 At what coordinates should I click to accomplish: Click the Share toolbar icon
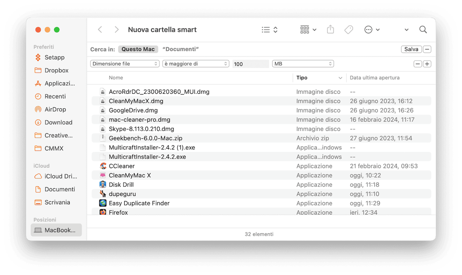[x=331, y=30]
